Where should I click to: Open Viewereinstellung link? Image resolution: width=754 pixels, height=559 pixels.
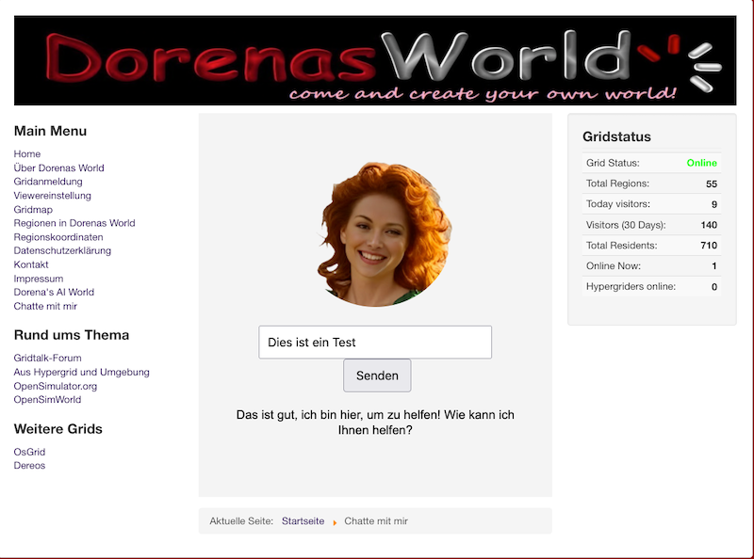pos(53,196)
